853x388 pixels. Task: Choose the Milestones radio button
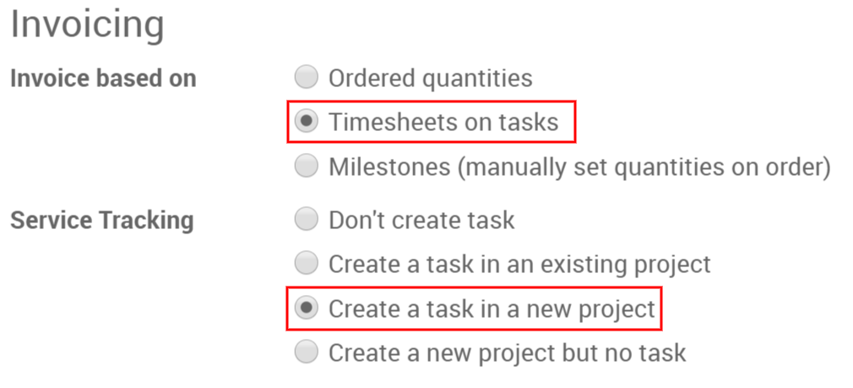tap(307, 167)
